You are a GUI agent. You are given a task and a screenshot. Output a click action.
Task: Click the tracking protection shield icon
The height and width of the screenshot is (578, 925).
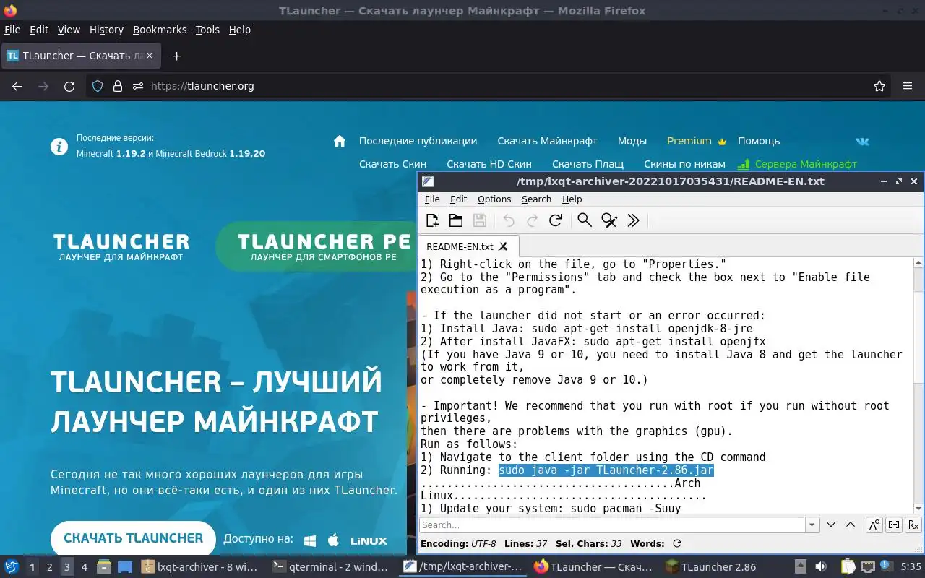[x=98, y=86]
